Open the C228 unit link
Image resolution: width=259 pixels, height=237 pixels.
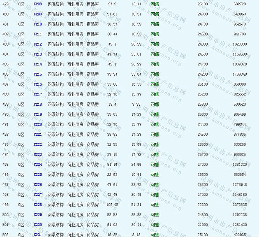coord(38,205)
